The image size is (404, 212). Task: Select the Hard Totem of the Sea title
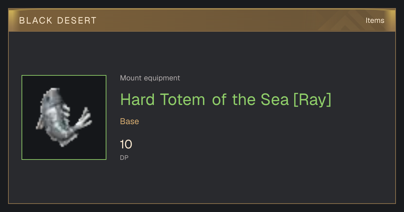click(226, 100)
